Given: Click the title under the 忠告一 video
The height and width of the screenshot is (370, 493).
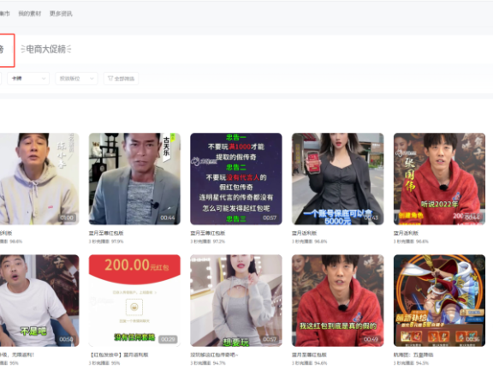Looking at the screenshot, I should pyautogui.click(x=207, y=233).
